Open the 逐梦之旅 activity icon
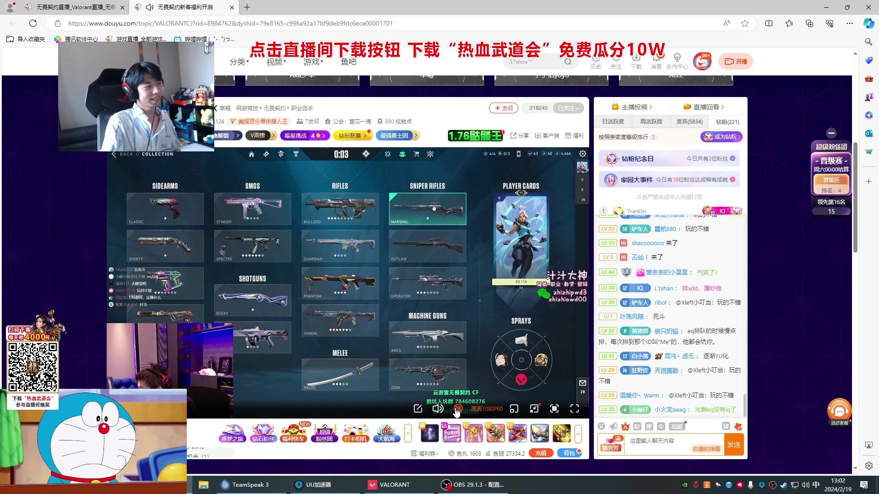 [233, 433]
